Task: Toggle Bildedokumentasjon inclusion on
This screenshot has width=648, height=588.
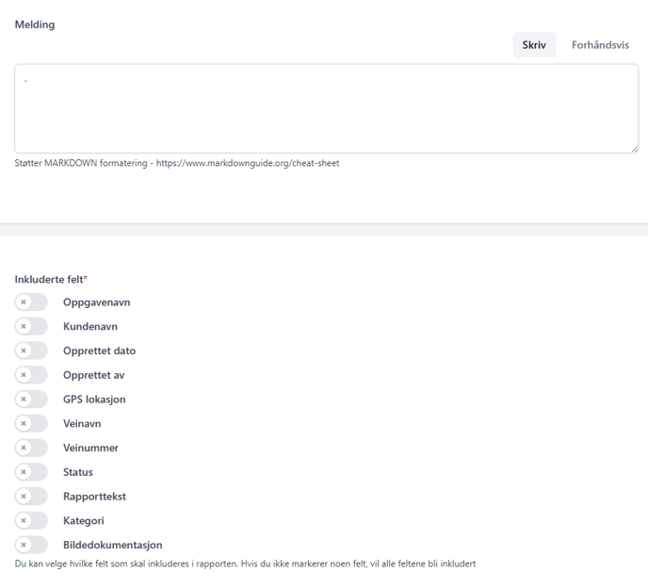Action: (31, 545)
